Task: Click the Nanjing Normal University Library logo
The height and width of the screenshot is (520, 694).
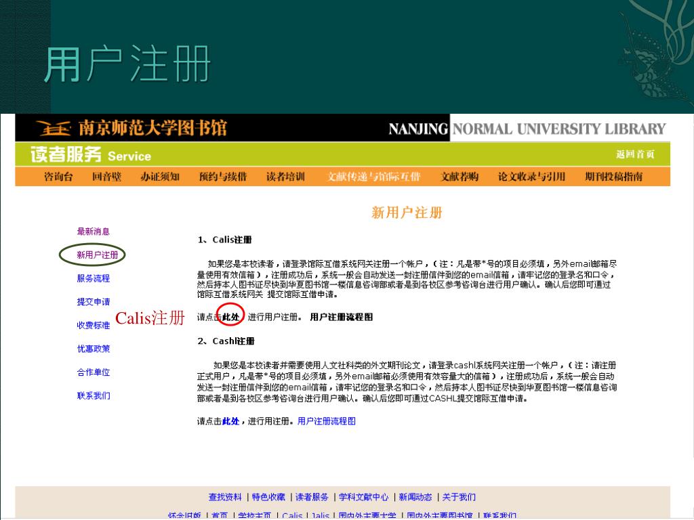Action: point(132,128)
